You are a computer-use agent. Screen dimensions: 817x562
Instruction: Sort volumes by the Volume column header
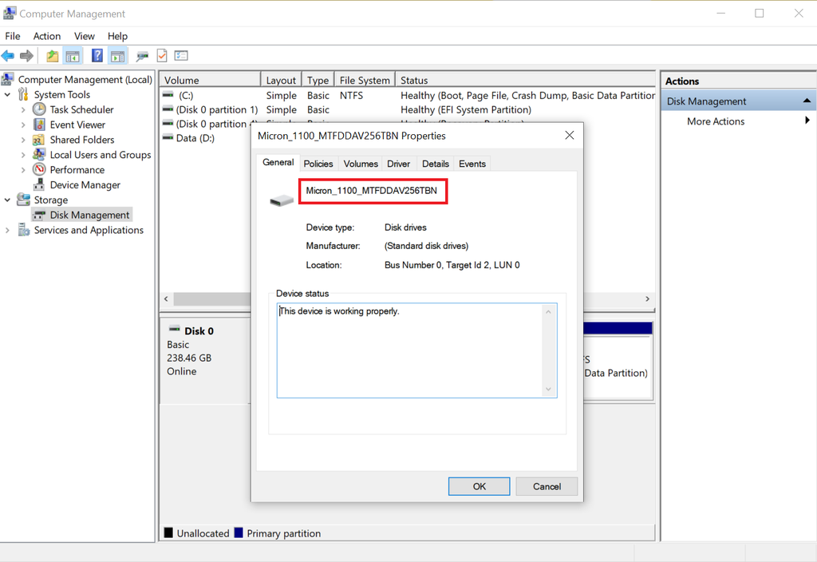pos(210,80)
